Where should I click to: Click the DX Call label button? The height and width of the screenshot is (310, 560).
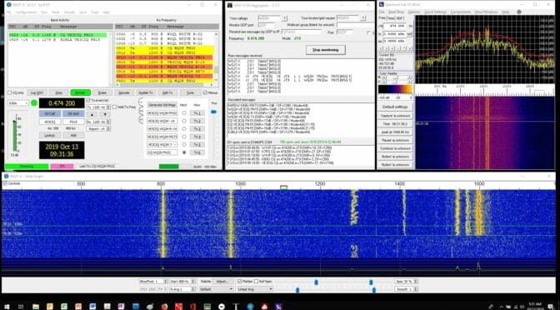pyautogui.click(x=50, y=113)
